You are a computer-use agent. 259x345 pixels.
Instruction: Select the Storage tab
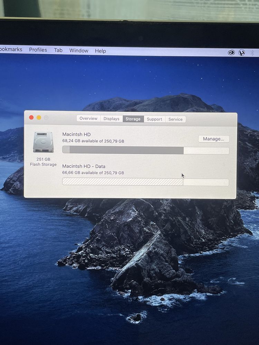tap(133, 119)
